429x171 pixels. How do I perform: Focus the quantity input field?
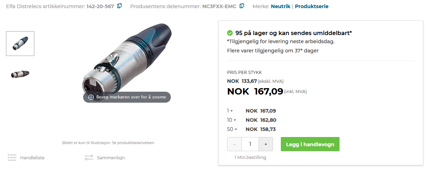click(250, 144)
